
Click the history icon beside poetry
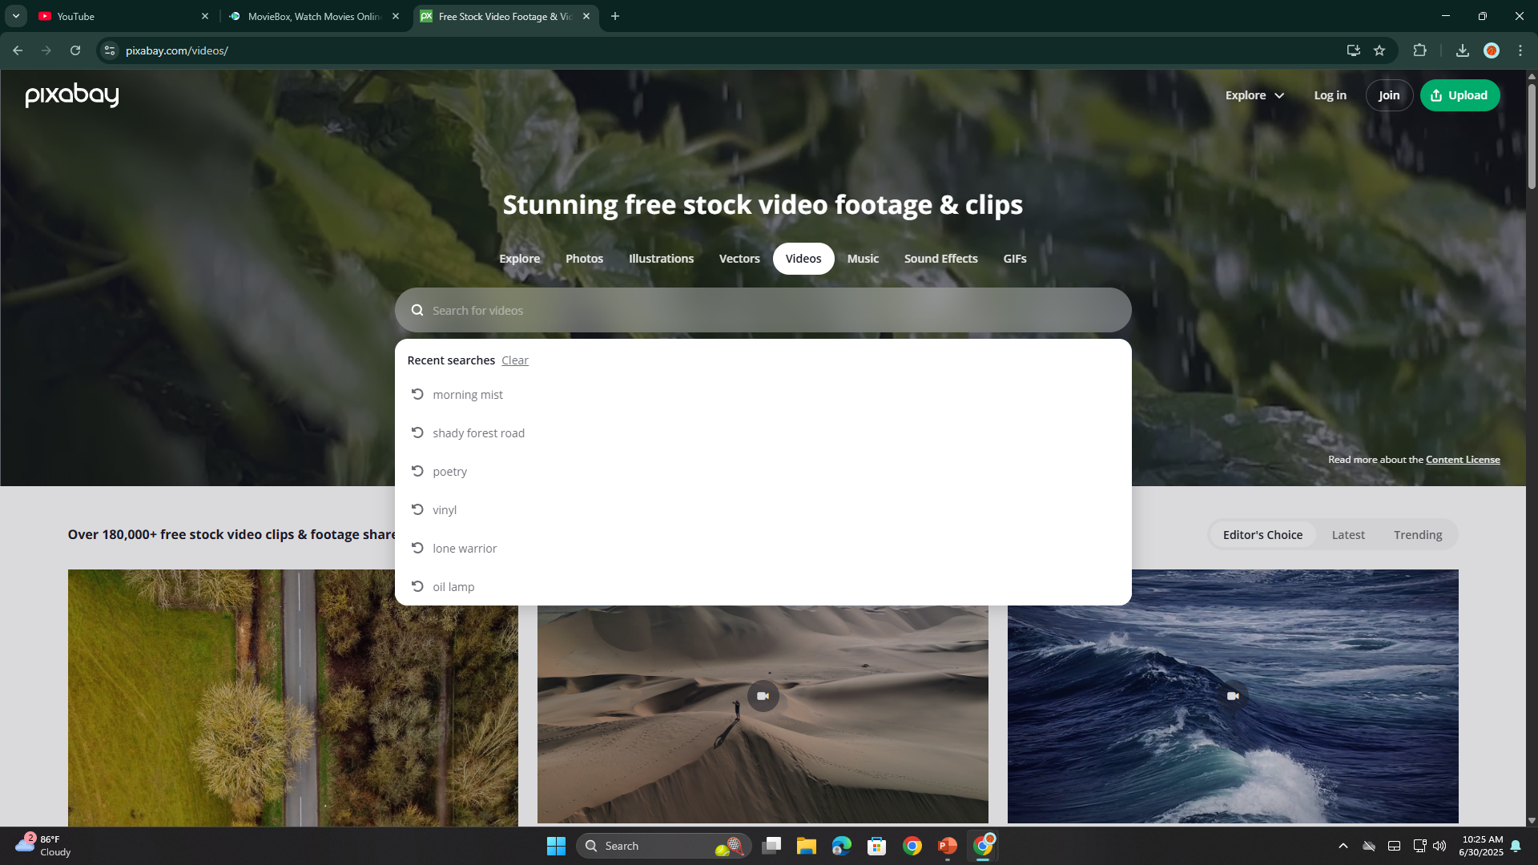point(417,471)
